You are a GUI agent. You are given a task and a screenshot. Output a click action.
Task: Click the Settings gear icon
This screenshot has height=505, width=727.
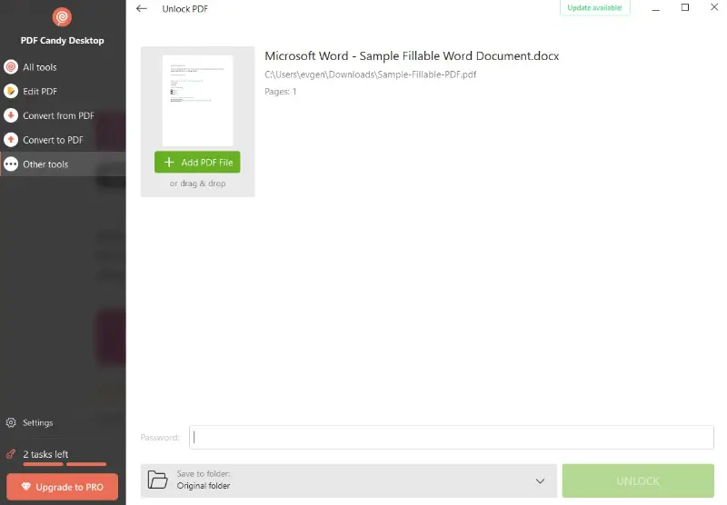click(11, 422)
